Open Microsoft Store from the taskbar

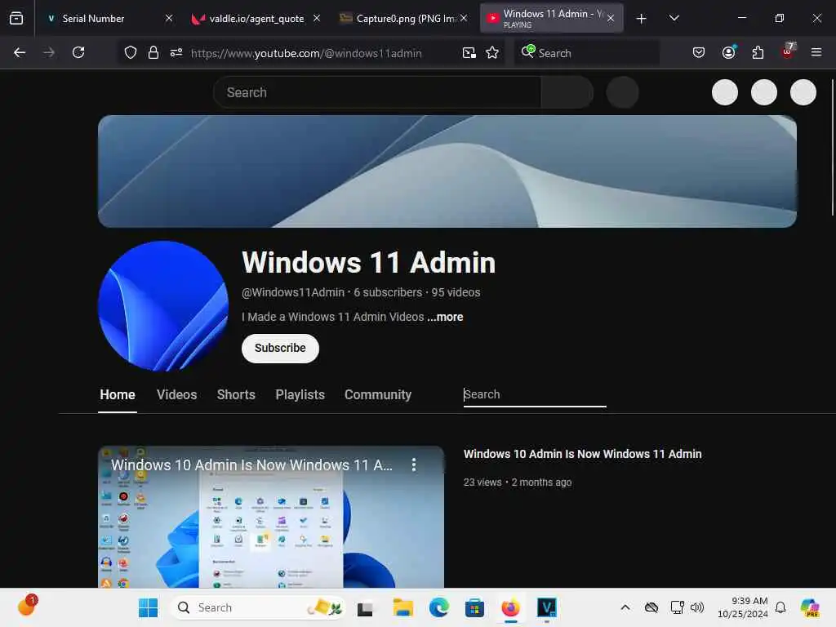pyautogui.click(x=474, y=607)
